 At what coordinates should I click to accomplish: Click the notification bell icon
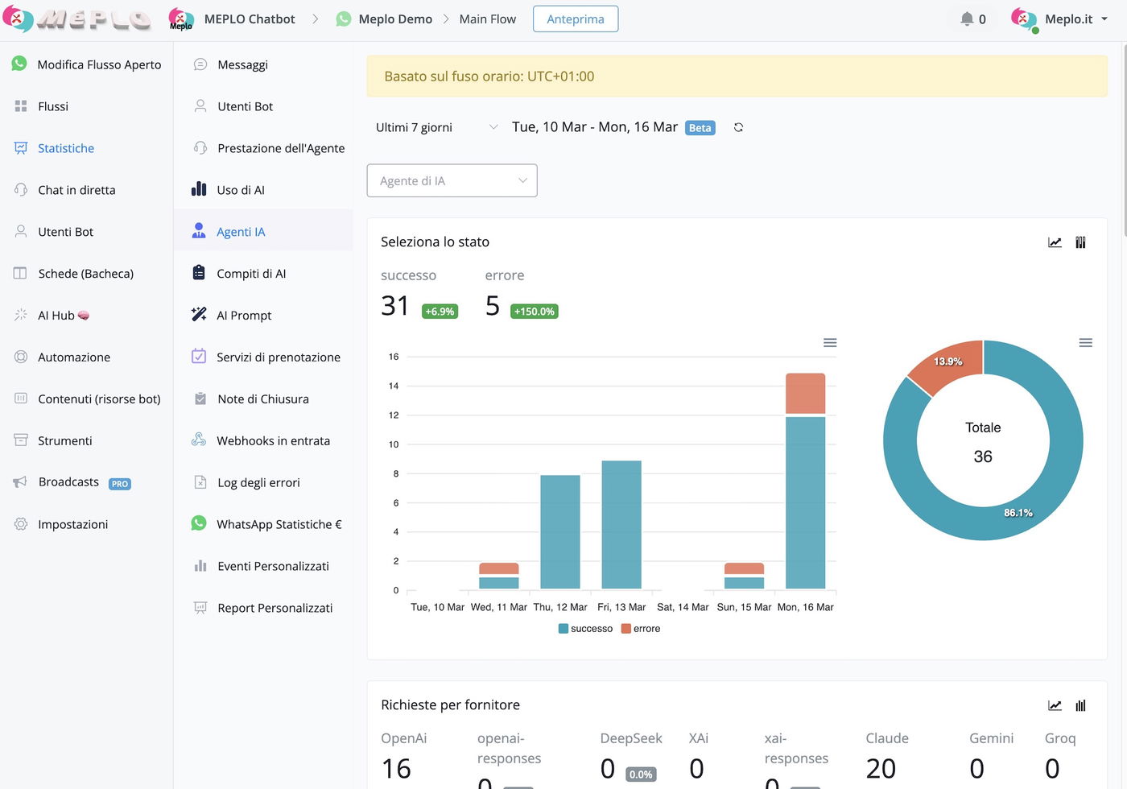tap(967, 19)
